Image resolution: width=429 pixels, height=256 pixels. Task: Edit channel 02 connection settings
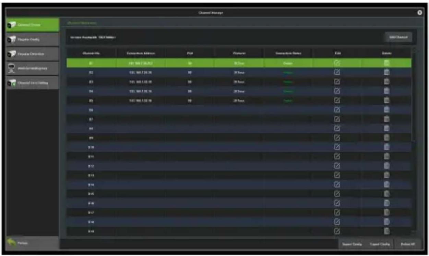(336, 72)
